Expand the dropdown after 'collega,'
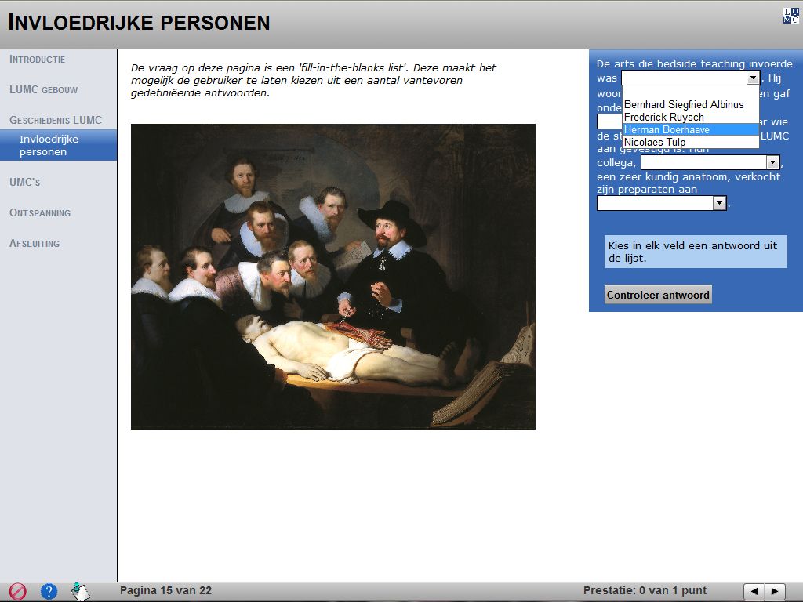 pyautogui.click(x=772, y=163)
